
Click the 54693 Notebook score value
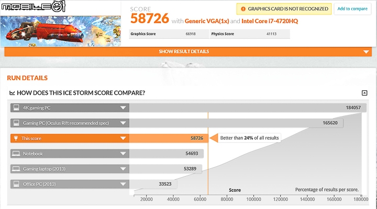(x=192, y=154)
